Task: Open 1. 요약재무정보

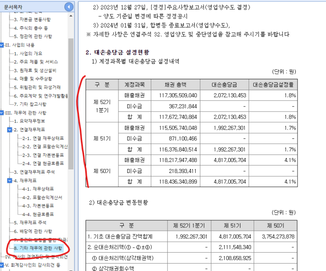Action: 29,121
